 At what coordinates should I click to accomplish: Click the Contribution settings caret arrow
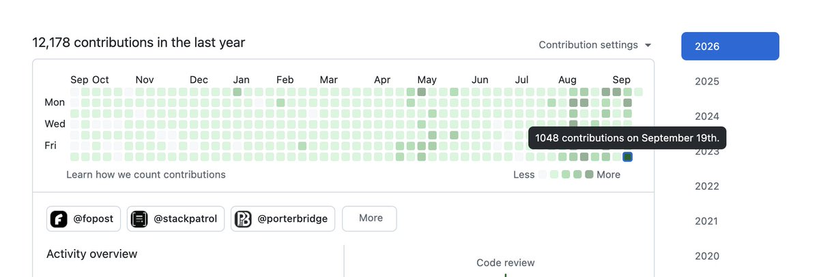coord(648,46)
